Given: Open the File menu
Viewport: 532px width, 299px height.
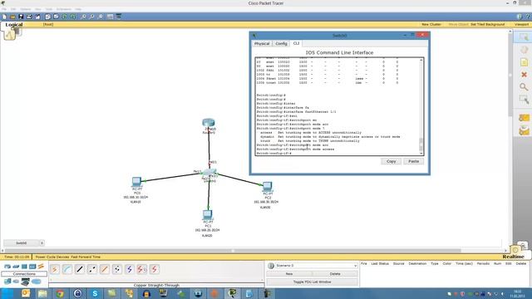Looking at the screenshot, I should tap(4, 9).
